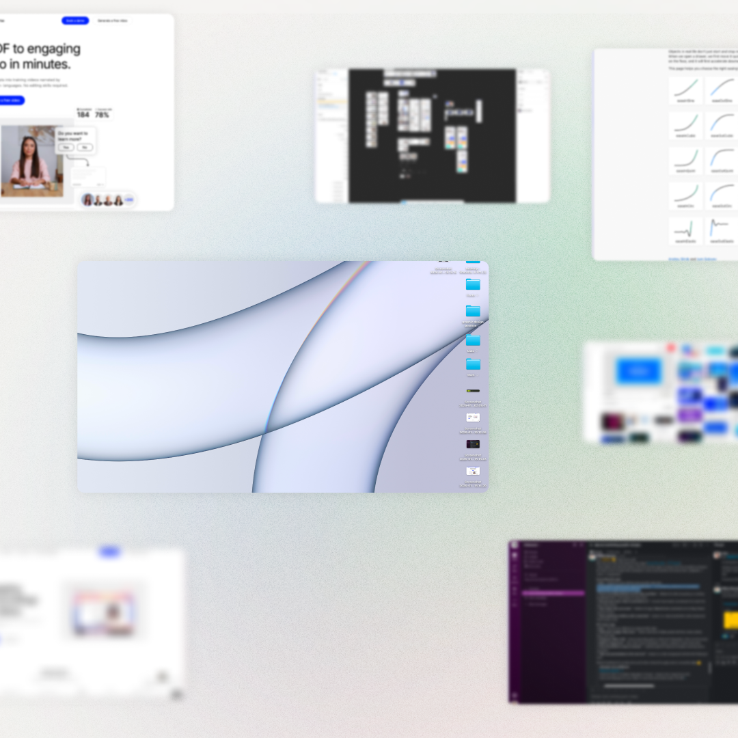The image size is (738, 738).
Task: Open the easeOutElastic easing card
Action: 722,231
